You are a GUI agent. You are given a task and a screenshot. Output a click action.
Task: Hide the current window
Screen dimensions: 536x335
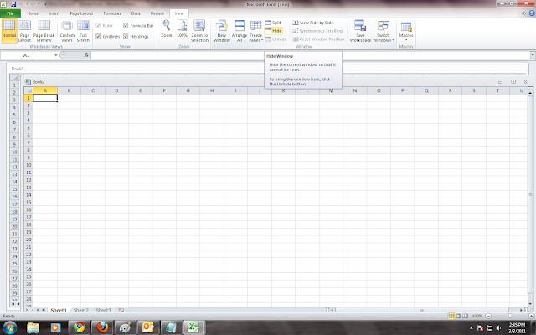[x=274, y=31]
